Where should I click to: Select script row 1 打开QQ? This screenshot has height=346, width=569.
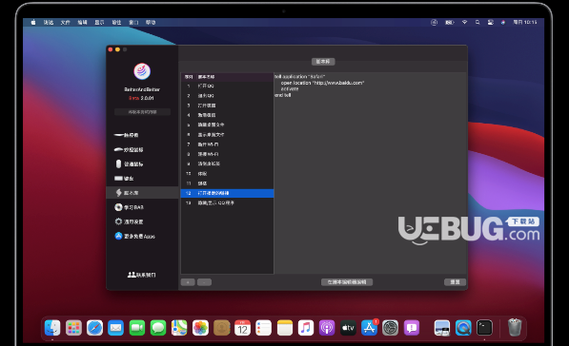[227, 86]
